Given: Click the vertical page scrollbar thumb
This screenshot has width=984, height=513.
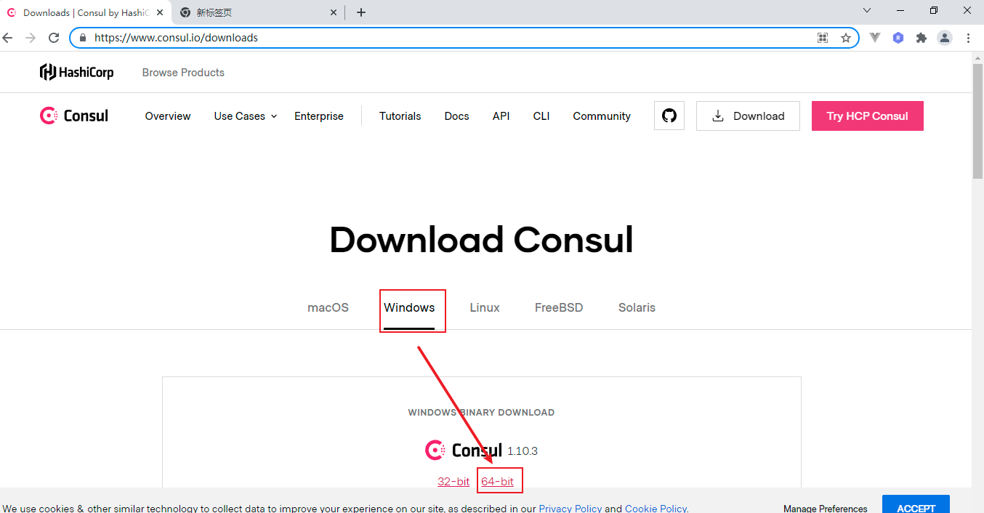Looking at the screenshot, I should click(x=978, y=121).
